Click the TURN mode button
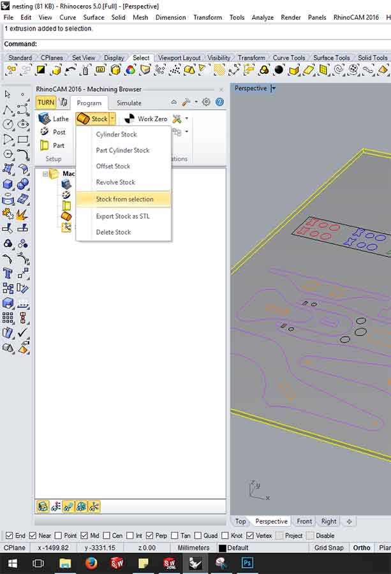 [46, 103]
